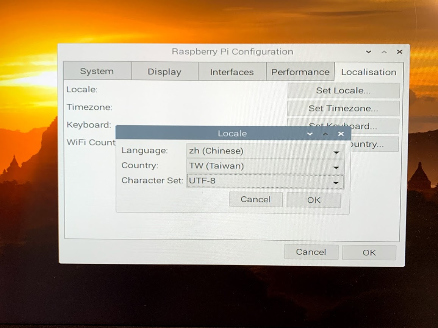Maximize the Raspberry Pi Configuration window
The width and height of the screenshot is (438, 328).
[384, 52]
